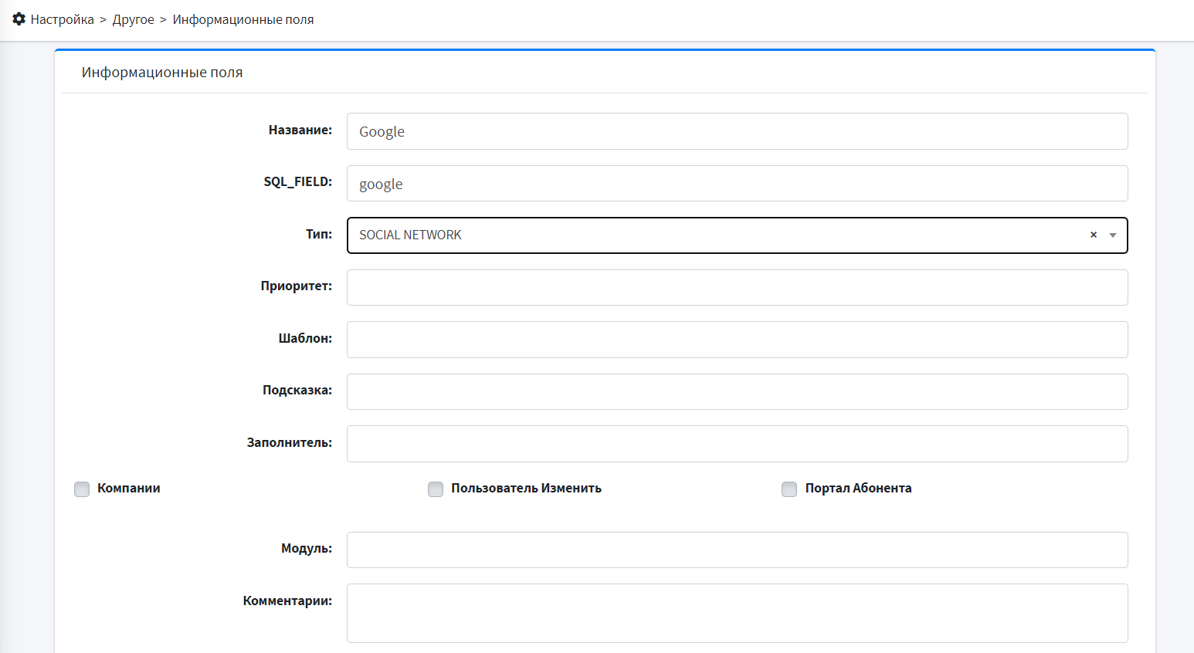Click into the Шаблон input field
Viewport: 1194px width, 653px height.
click(x=737, y=340)
